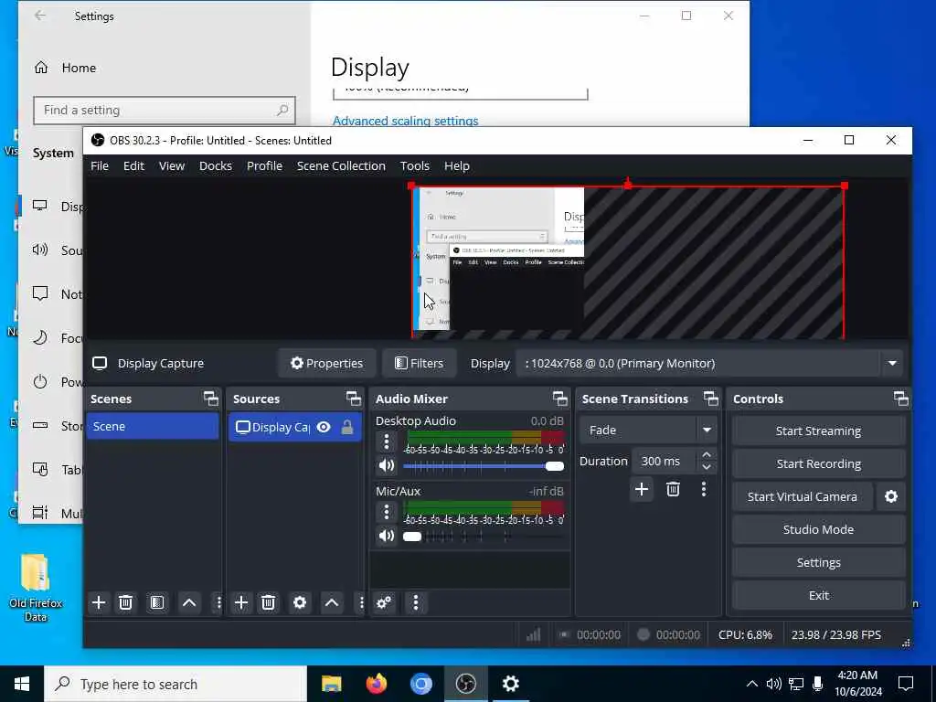The image size is (936, 702).
Task: Open the Edit menu in OBS
Action: click(133, 166)
